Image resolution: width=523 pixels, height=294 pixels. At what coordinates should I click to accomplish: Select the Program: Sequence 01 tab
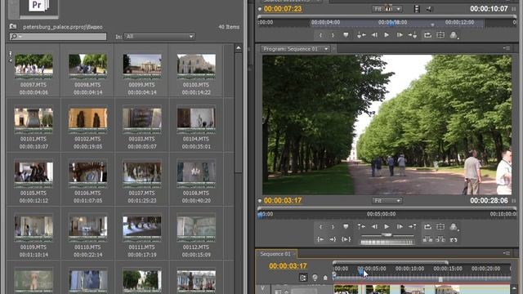tap(291, 49)
